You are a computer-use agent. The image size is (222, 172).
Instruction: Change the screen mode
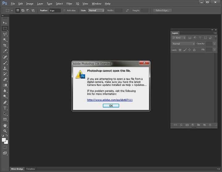pyautogui.click(x=5, y=153)
